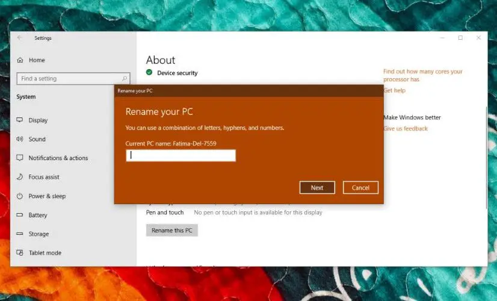Image resolution: width=497 pixels, height=301 pixels.
Task: Click the Storage drive icon
Action: point(20,234)
